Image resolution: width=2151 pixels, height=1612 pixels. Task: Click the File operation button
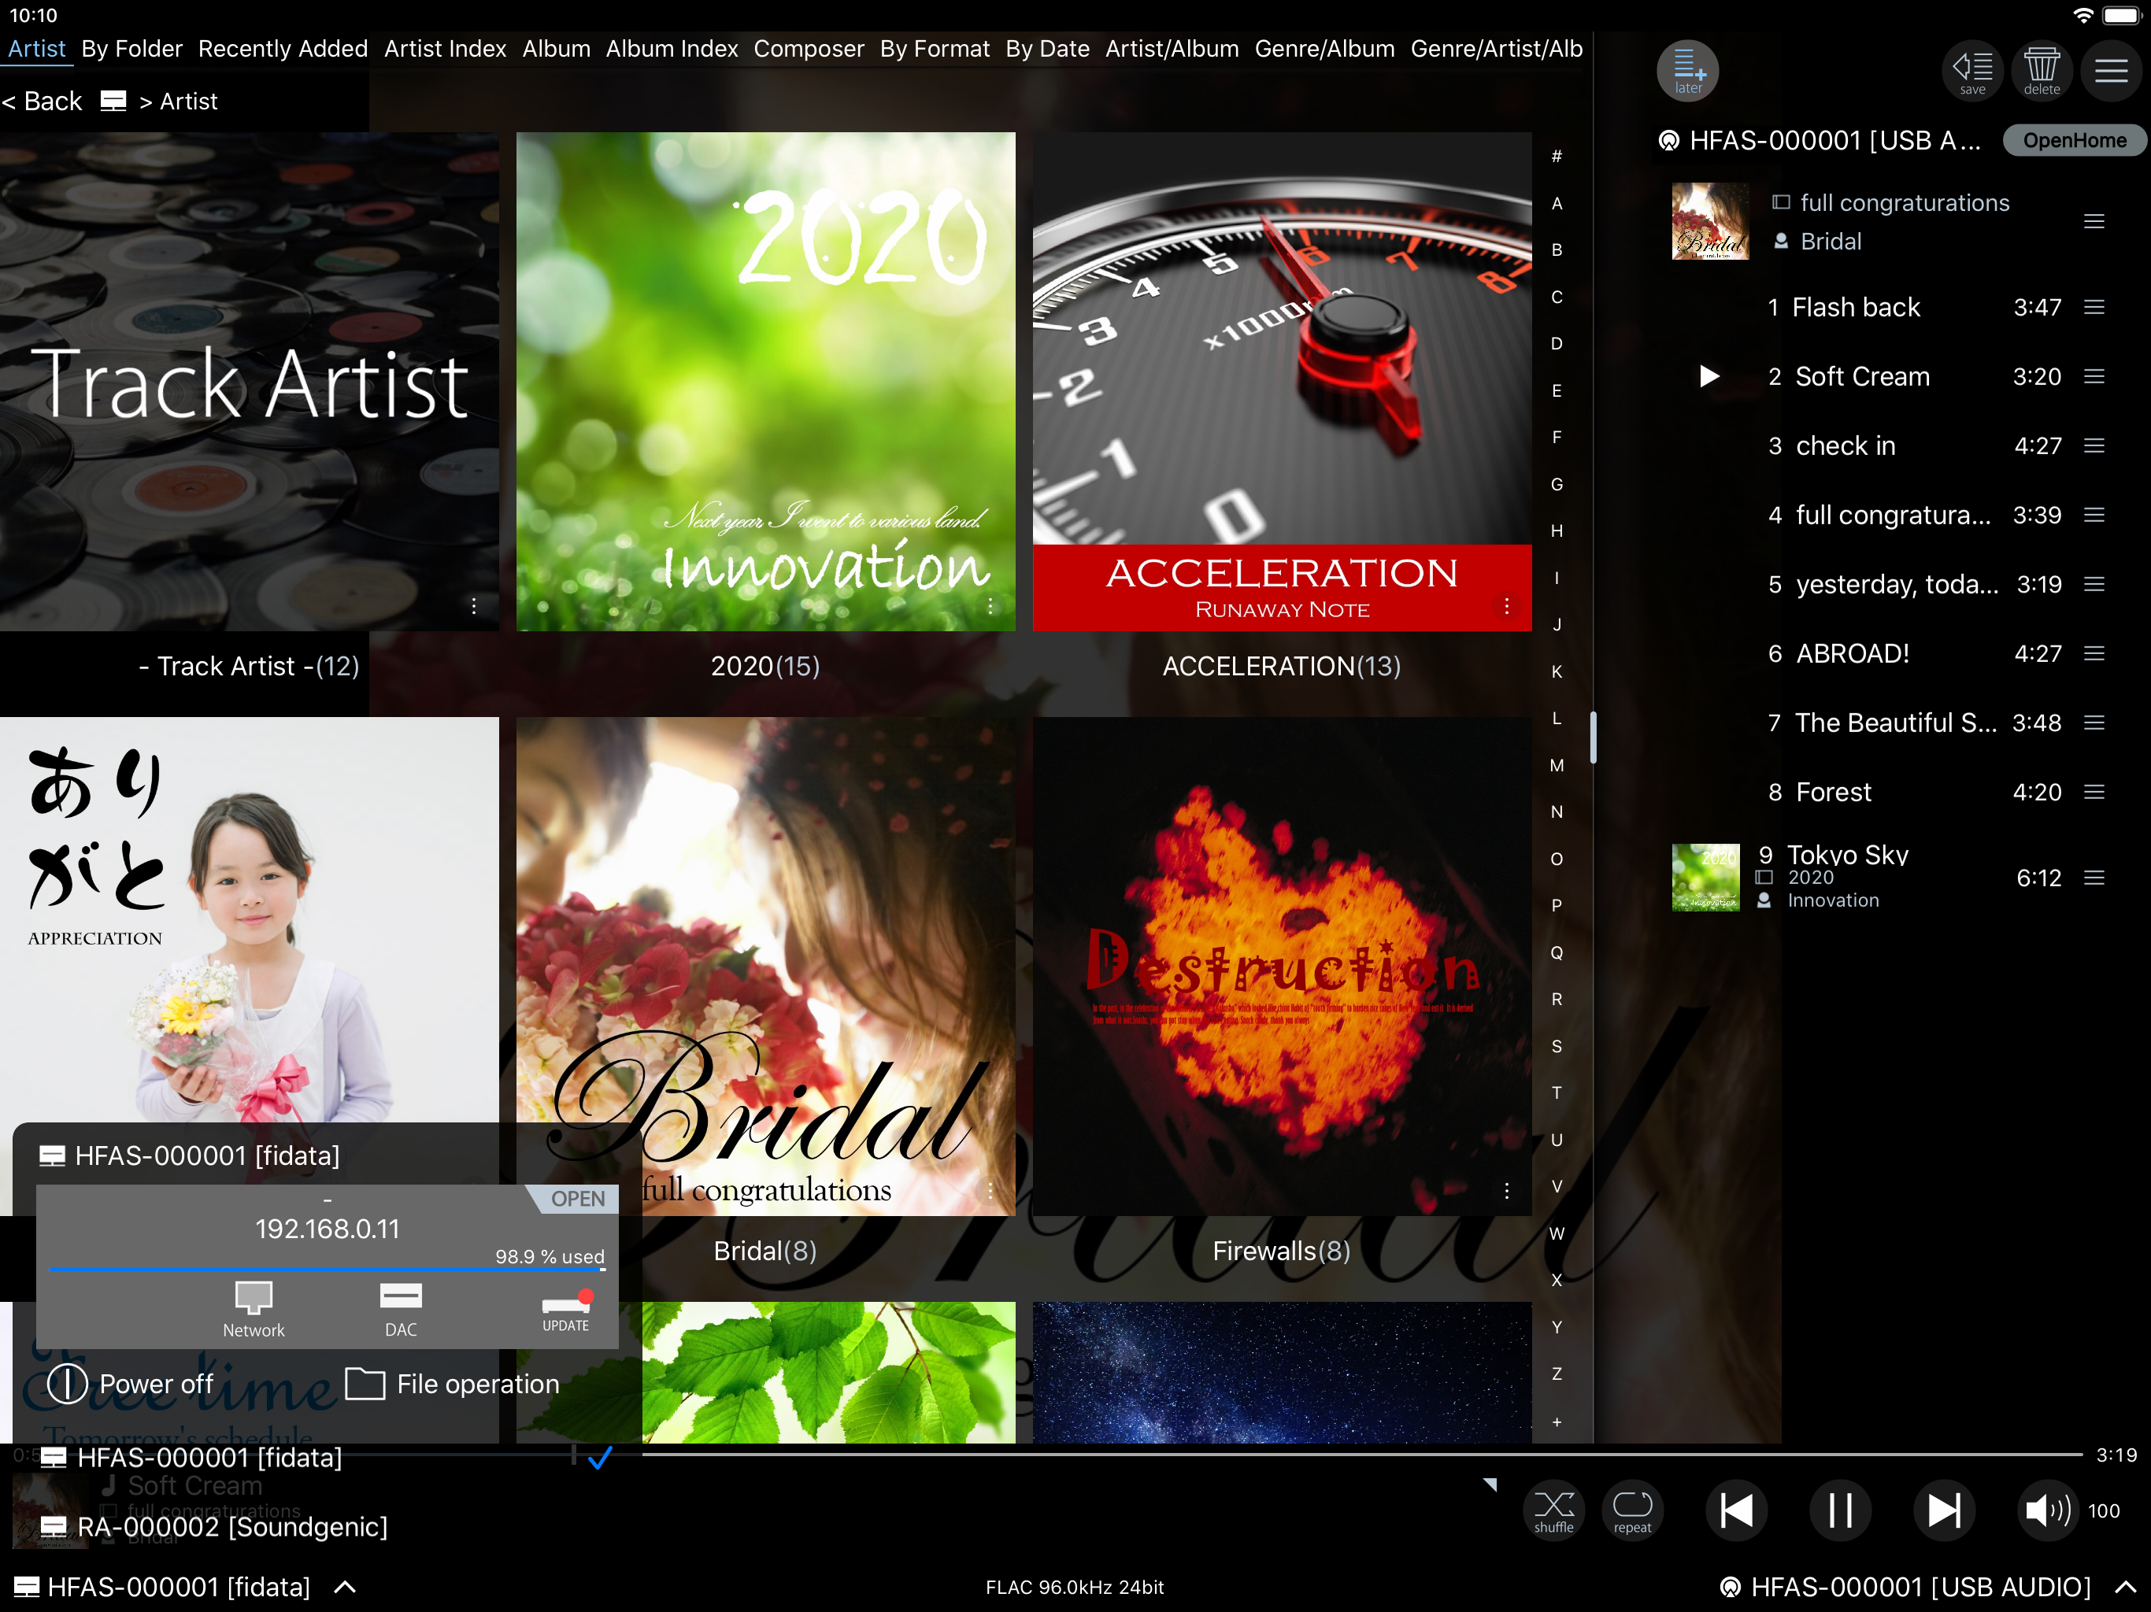pyautogui.click(x=454, y=1384)
